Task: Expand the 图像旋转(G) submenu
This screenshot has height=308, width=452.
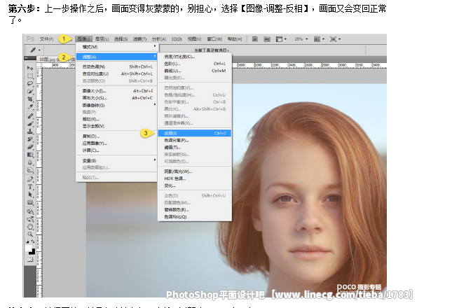Action: (116, 105)
